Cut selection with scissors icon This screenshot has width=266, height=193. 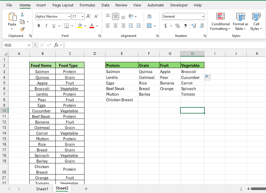(x=22, y=14)
